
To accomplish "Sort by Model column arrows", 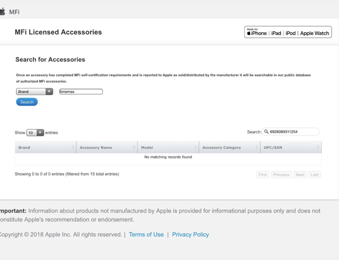I will pyautogui.click(x=195, y=147).
